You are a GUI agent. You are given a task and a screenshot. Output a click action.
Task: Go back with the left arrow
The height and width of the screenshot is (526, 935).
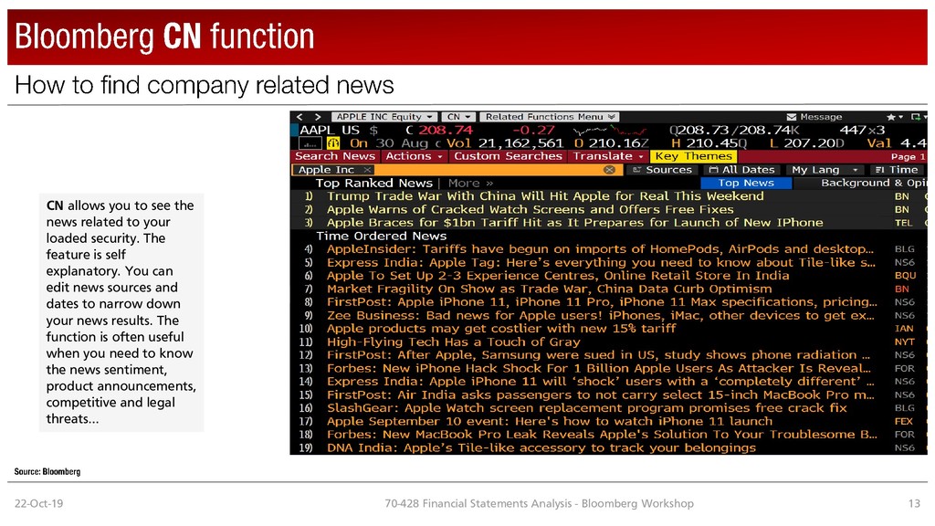(x=299, y=117)
